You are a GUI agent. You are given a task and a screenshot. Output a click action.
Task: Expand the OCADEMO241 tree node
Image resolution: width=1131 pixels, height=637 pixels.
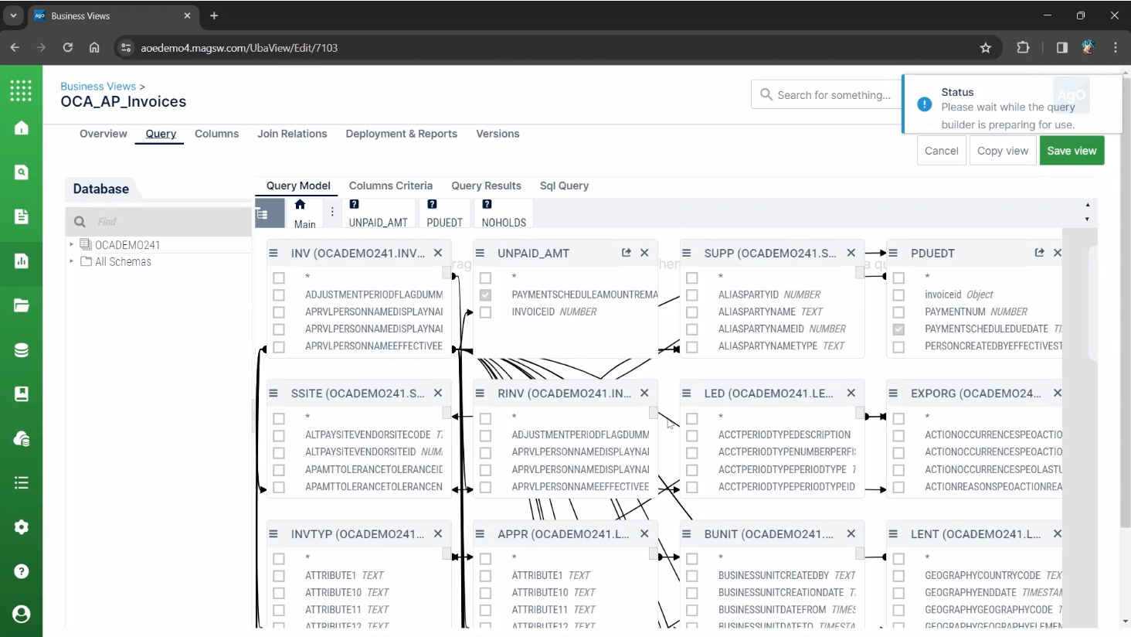pos(72,244)
